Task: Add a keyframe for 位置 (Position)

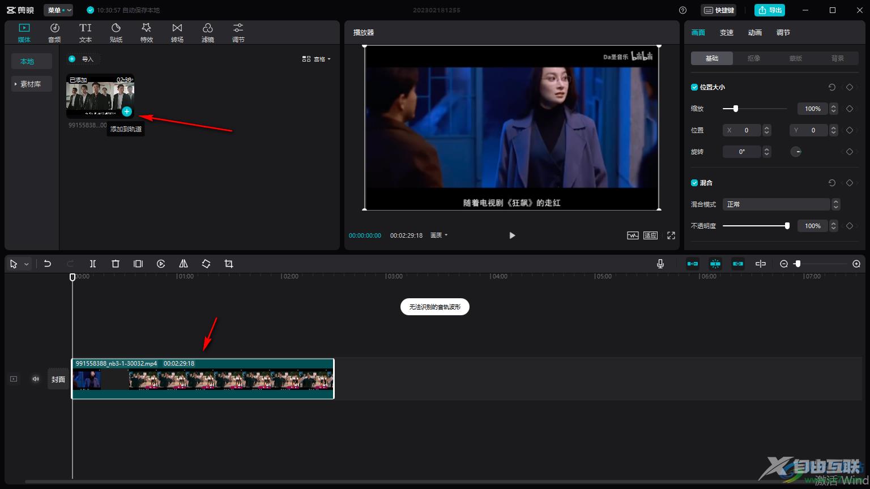Action: click(x=849, y=130)
